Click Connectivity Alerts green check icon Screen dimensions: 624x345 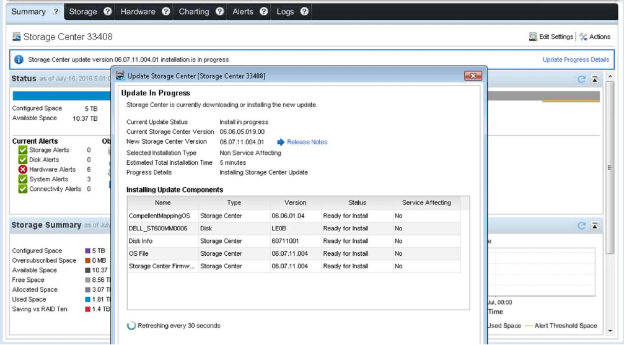pyautogui.click(x=23, y=189)
